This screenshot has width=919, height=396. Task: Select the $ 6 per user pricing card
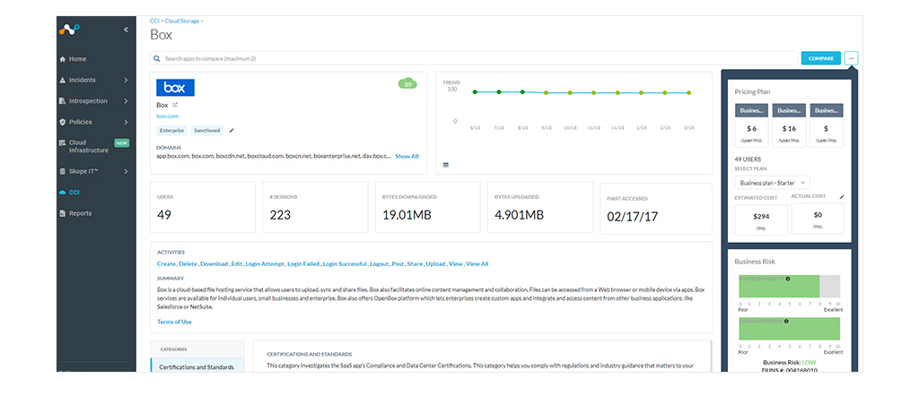(752, 125)
